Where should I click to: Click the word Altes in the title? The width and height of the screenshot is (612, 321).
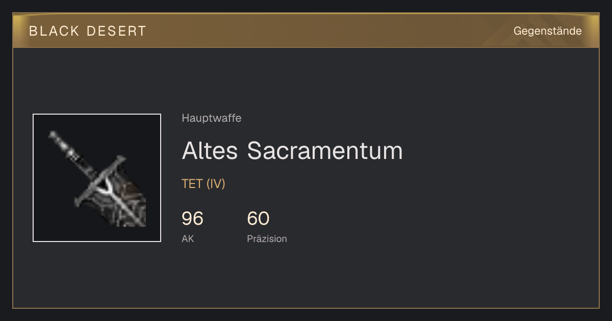pyautogui.click(x=210, y=151)
